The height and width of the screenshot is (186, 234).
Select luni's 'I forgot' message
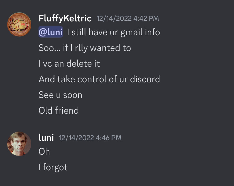point(53,167)
